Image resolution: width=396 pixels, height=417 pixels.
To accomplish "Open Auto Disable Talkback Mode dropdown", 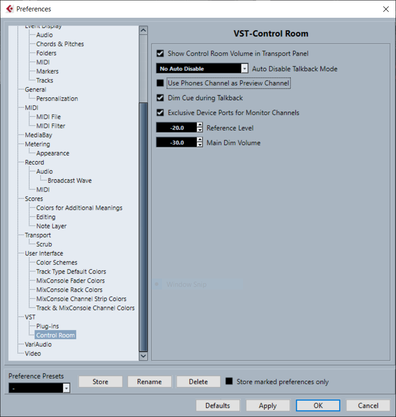I will pyautogui.click(x=202, y=68).
